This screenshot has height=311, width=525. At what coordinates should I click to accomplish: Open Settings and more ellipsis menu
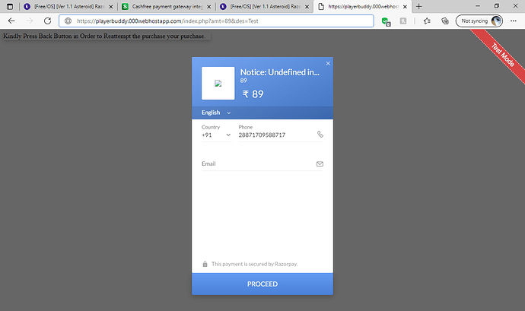pyautogui.click(x=514, y=21)
